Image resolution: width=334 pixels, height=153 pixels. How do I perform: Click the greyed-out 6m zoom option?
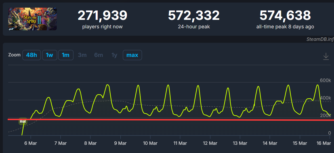click(x=98, y=55)
